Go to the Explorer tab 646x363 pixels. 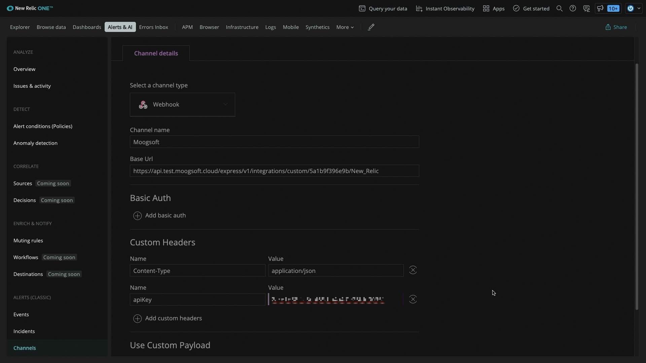[x=20, y=27]
